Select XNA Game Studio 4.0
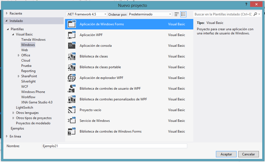Viewport: 265px width, 162px height. (x=37, y=102)
